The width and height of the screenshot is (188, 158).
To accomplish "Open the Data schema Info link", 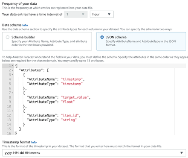I will coord(25,25).
